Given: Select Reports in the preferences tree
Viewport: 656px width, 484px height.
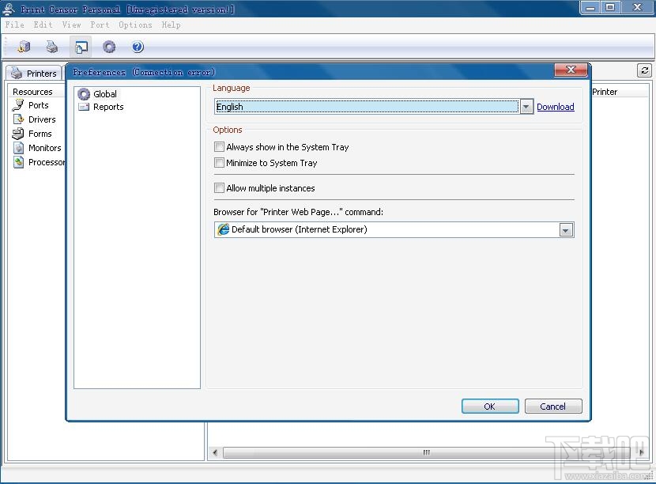Looking at the screenshot, I should click(108, 107).
